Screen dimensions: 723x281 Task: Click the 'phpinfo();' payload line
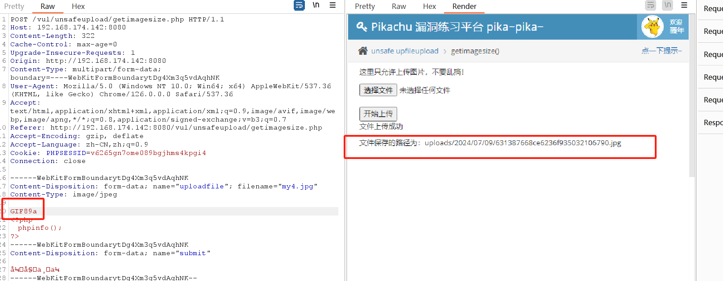(x=40, y=228)
